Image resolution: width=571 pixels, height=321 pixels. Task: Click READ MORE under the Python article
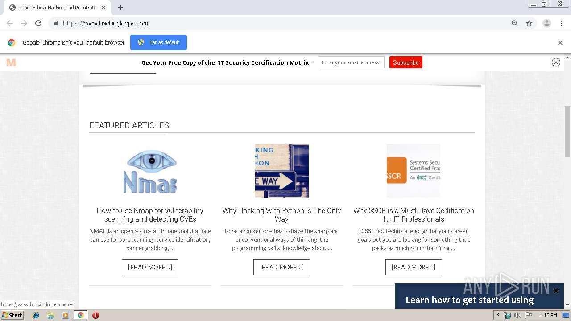(282, 267)
